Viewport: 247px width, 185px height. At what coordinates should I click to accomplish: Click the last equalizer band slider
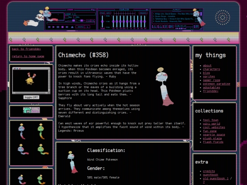[145, 21]
